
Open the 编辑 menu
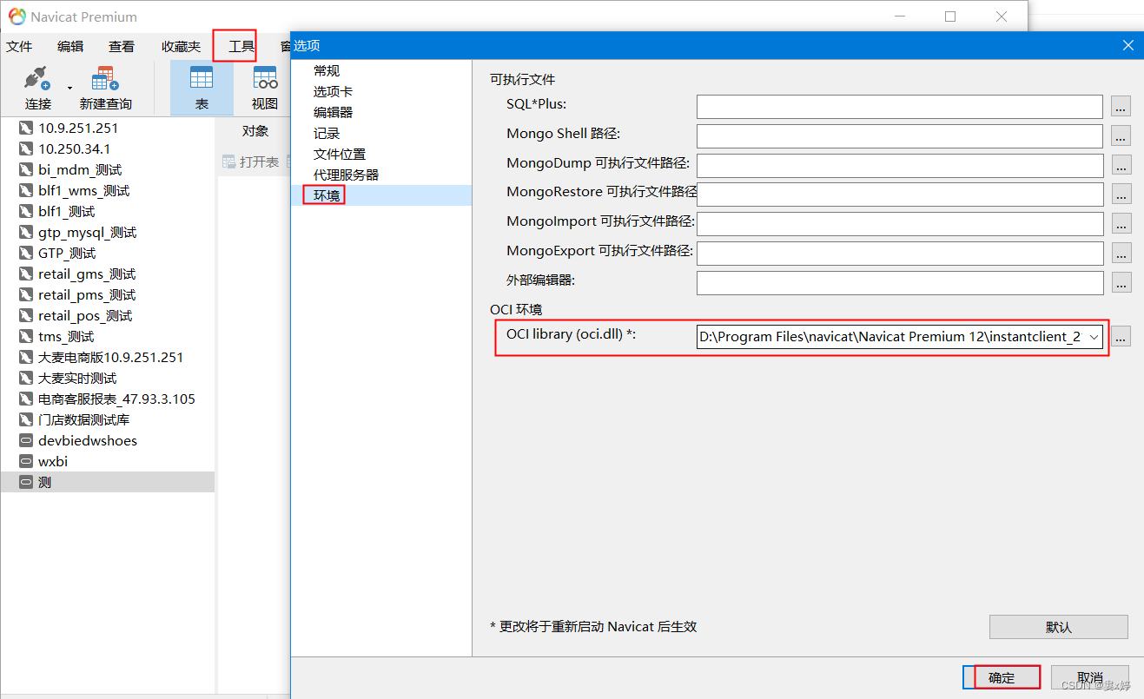point(70,46)
